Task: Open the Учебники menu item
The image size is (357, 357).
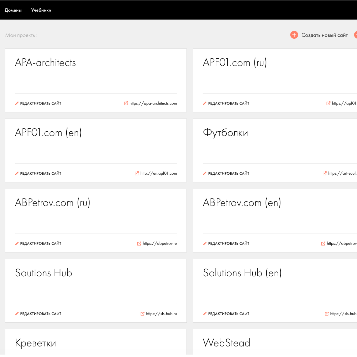Action: [x=41, y=10]
